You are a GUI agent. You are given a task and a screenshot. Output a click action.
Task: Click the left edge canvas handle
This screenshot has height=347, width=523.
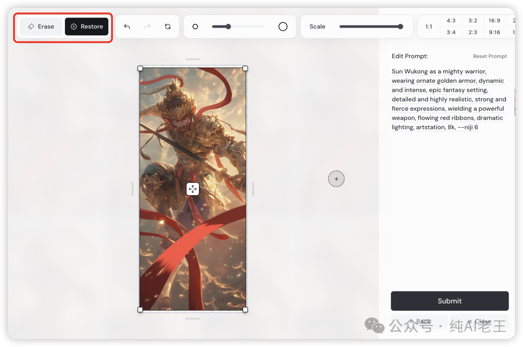pos(132,189)
